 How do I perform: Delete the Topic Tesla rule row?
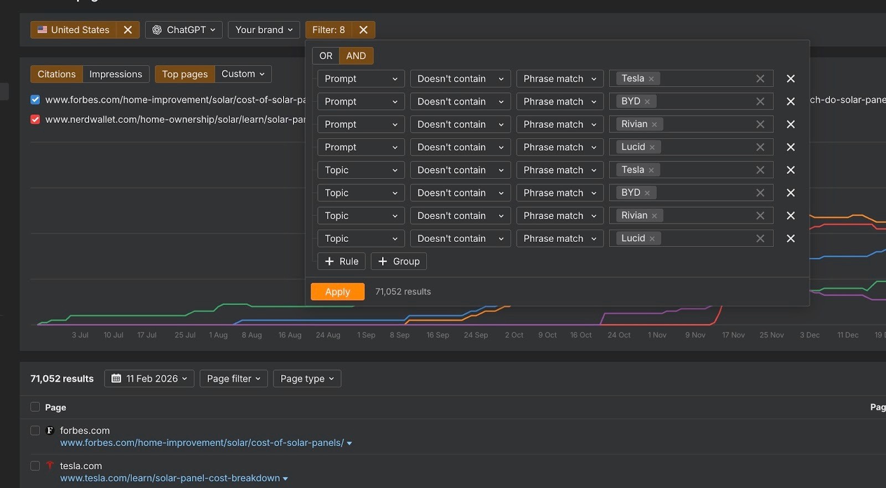(x=791, y=170)
